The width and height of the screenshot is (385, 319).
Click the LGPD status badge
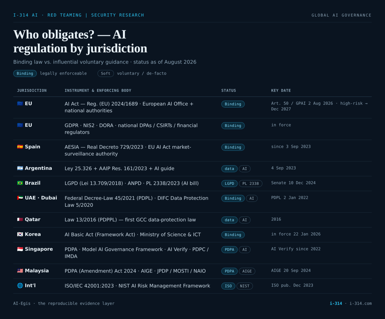[230, 183]
